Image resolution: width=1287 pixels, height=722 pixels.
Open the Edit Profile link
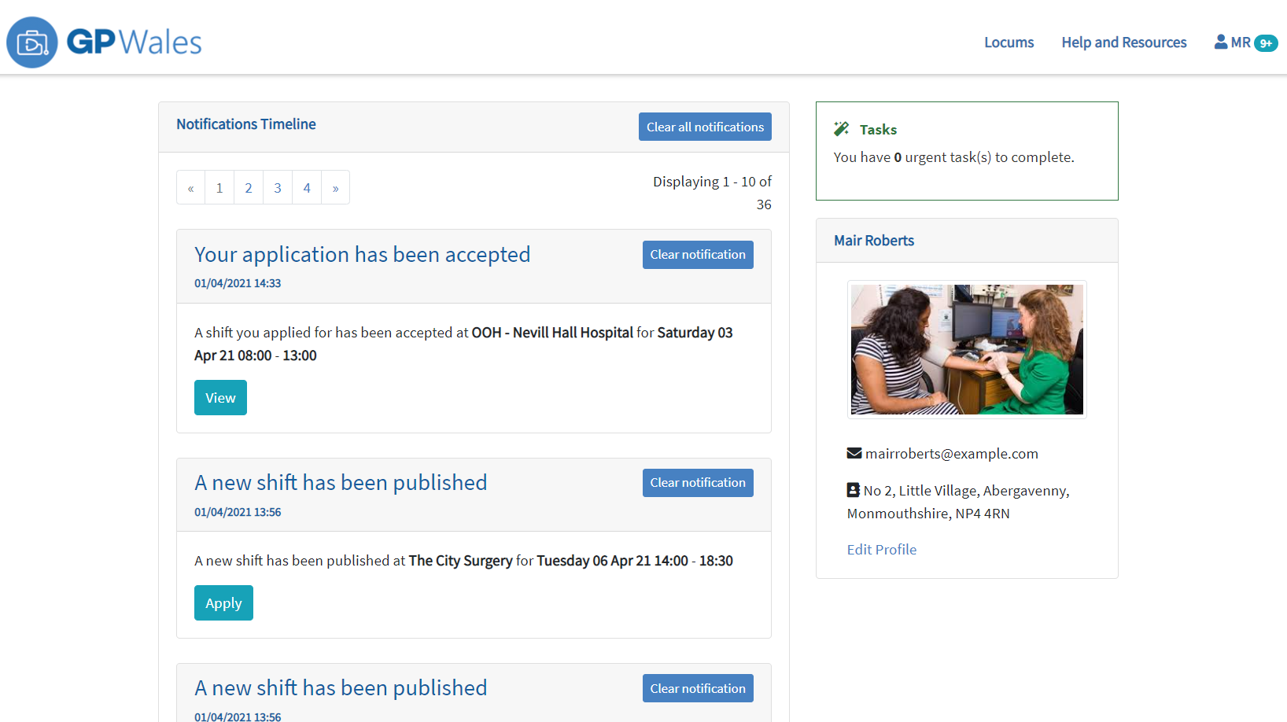pyautogui.click(x=882, y=550)
